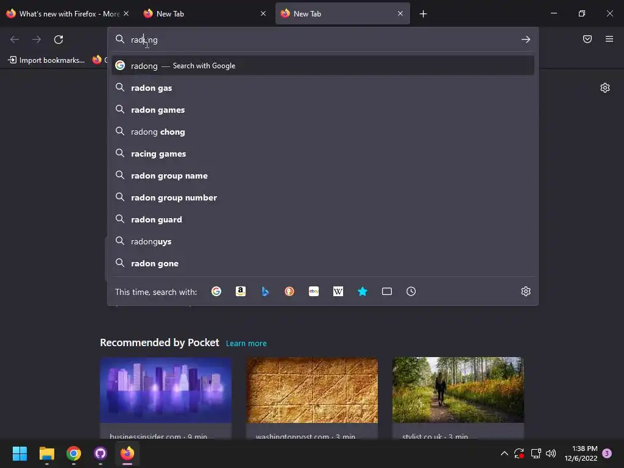Search this time with Bing icon
This screenshot has height=468, width=624.
tap(265, 291)
